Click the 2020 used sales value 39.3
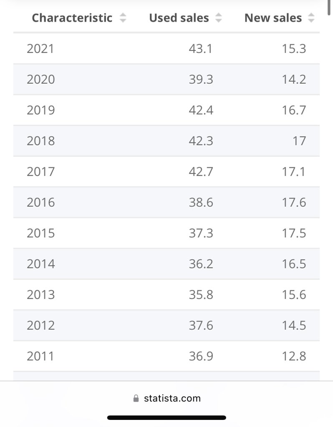The image size is (333, 427). tap(201, 80)
